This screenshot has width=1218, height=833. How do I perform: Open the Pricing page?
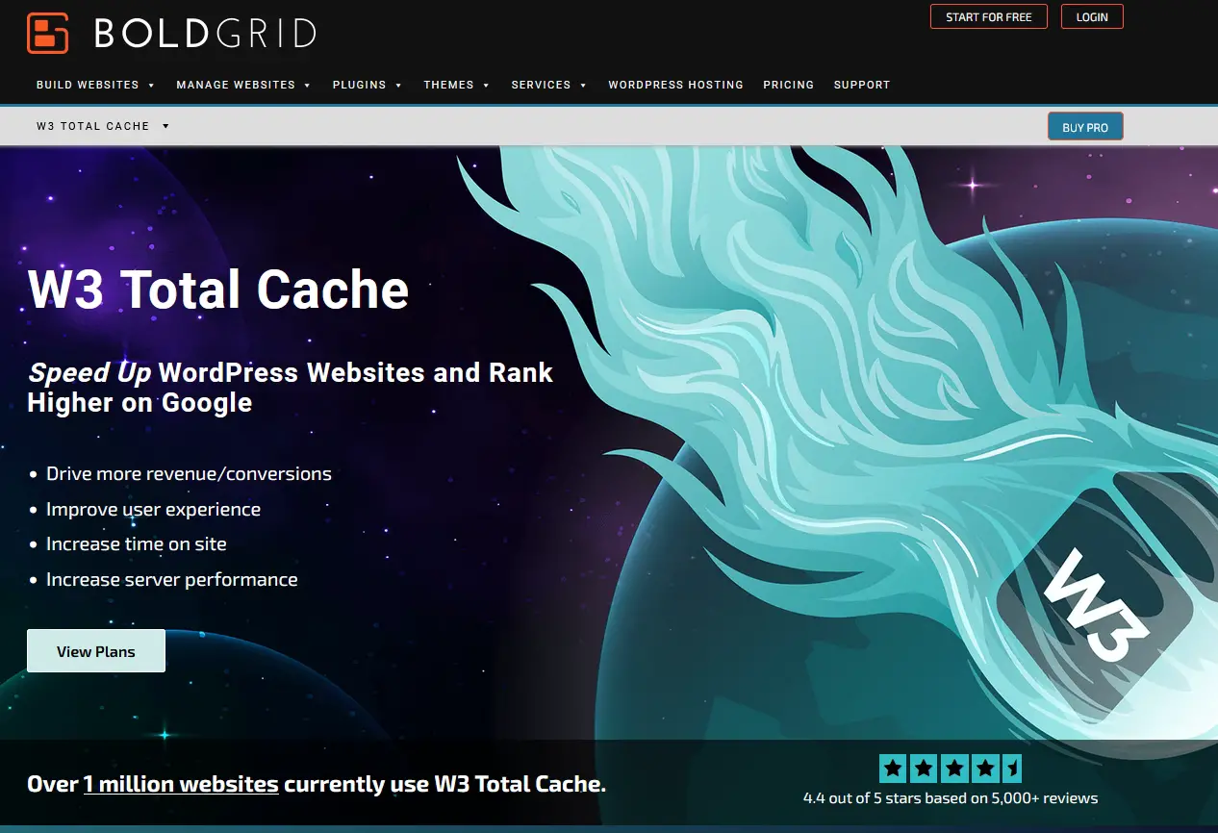[x=789, y=85]
